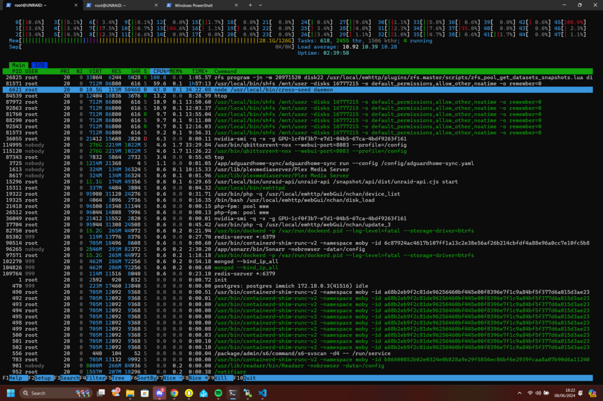The height and width of the screenshot is (401, 603).
Task: Select the top process row PID 87343
Action: pyautogui.click(x=298, y=157)
